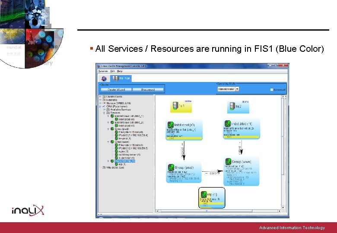Click the Filesystem /Drbd r0 running icon

click(x=116, y=132)
